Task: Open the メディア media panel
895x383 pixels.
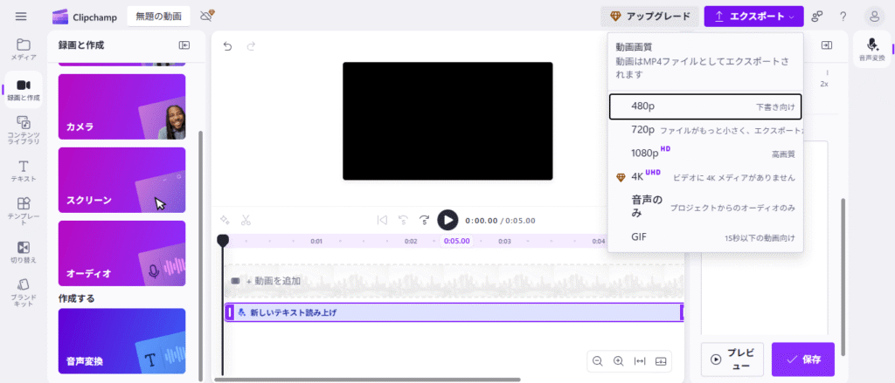Action: [23, 49]
